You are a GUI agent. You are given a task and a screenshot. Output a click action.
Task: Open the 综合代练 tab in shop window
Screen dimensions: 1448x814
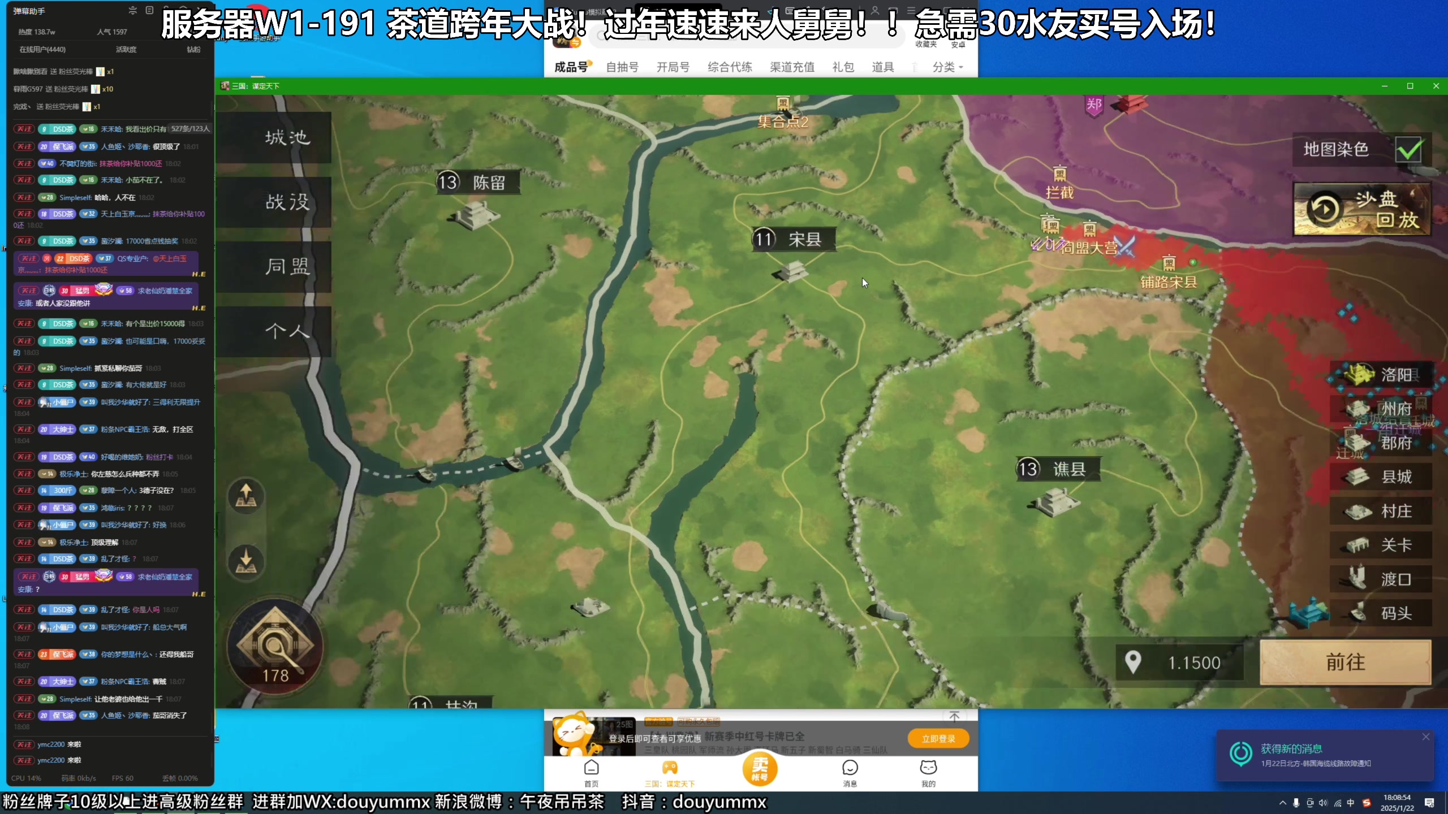coord(730,67)
